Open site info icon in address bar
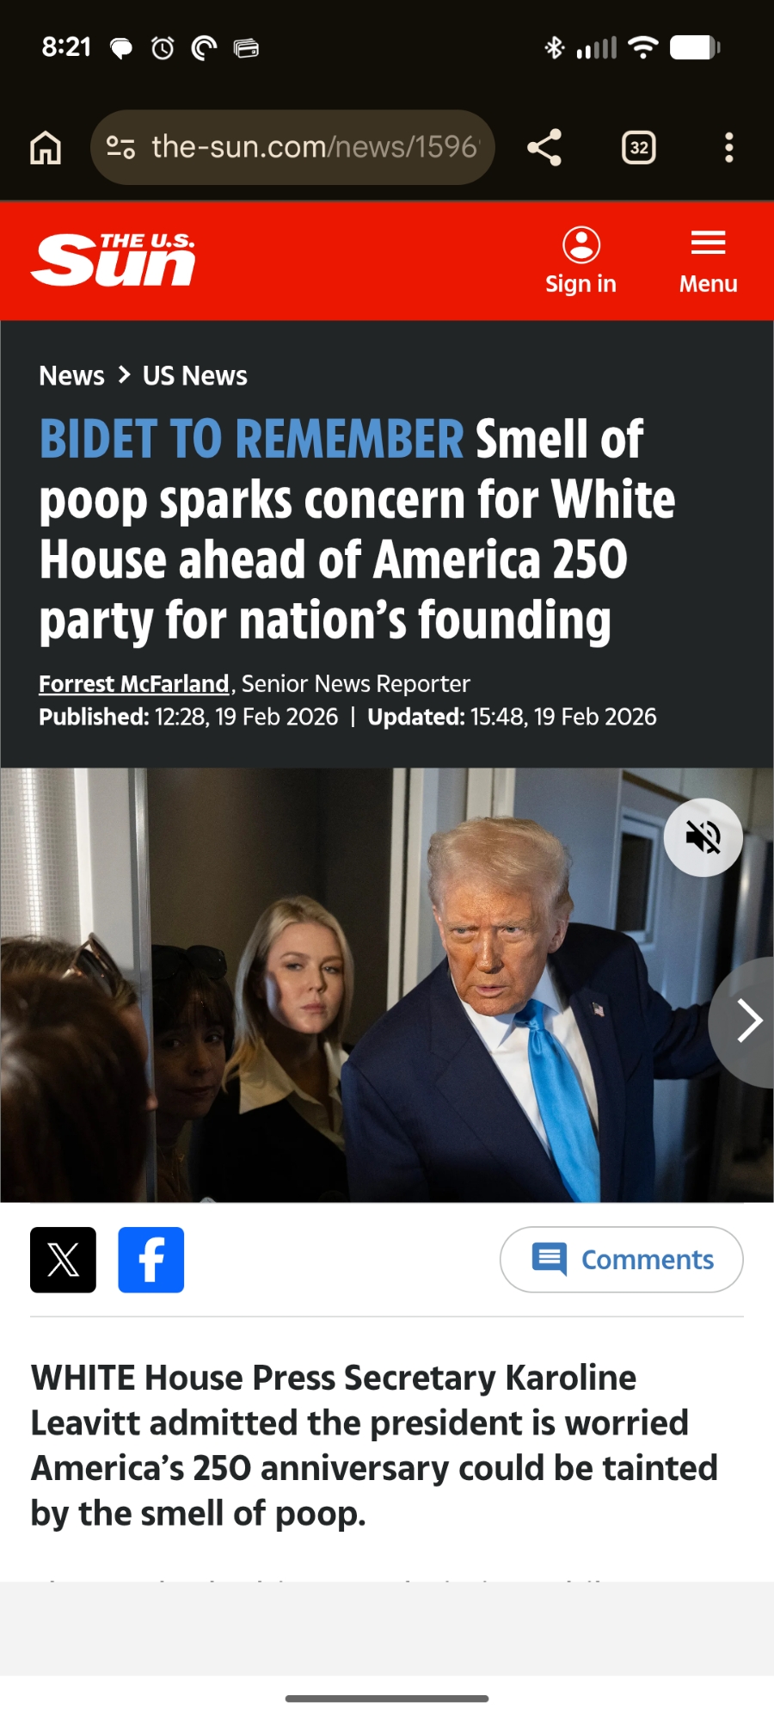Screen dimensions: 774x1721 (120, 147)
